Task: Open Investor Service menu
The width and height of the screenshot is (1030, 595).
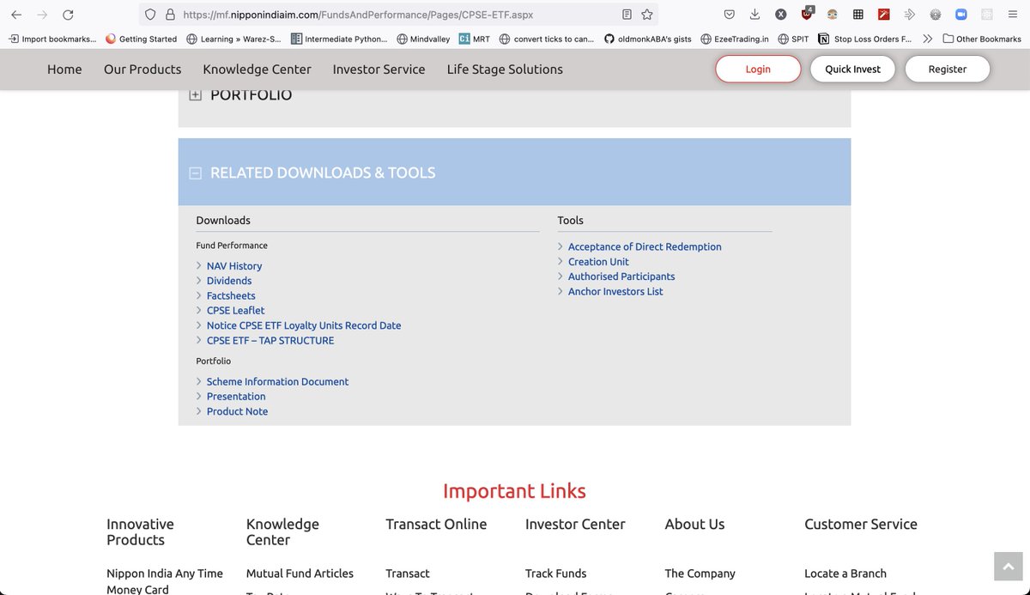Action: click(379, 70)
